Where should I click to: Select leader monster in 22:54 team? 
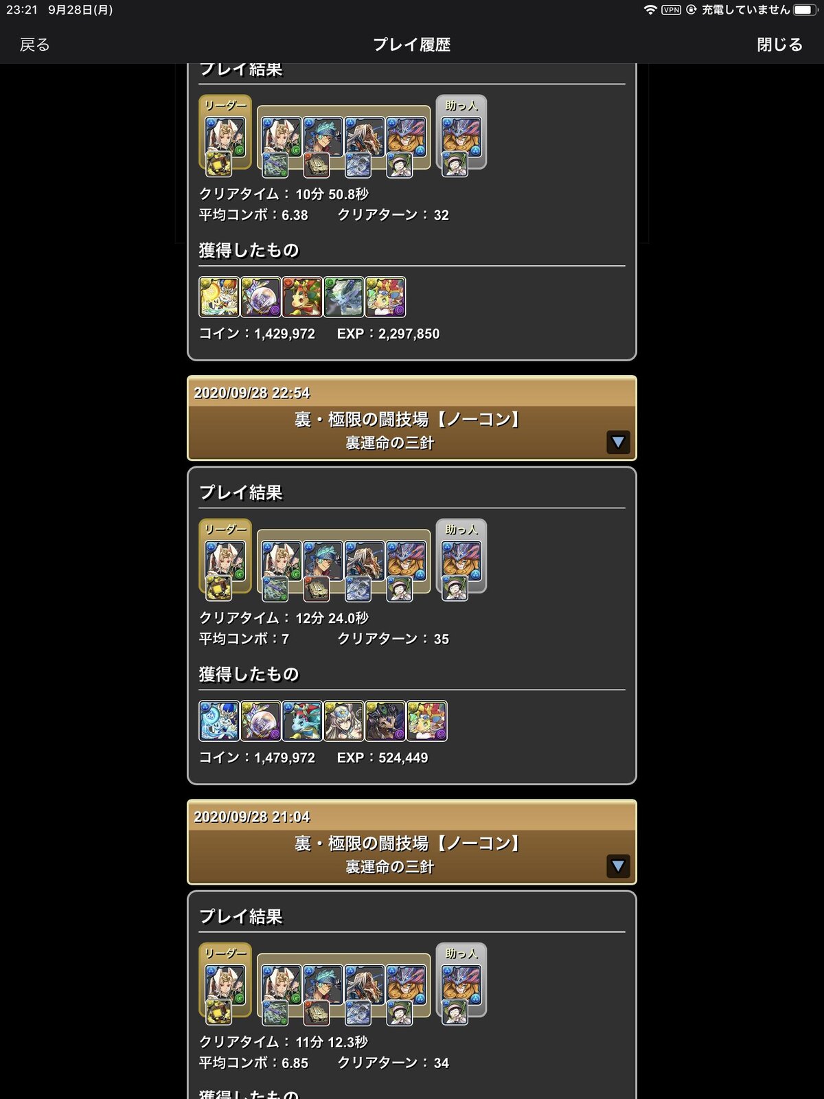[225, 561]
